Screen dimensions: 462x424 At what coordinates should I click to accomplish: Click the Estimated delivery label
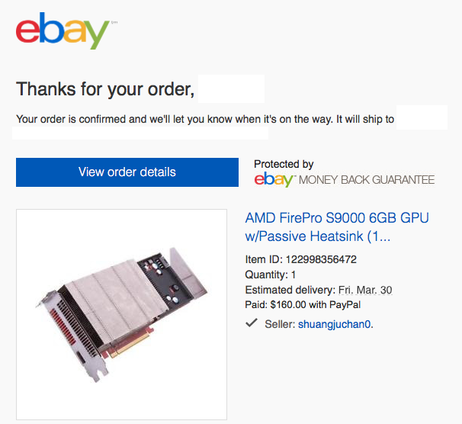[x=290, y=290]
